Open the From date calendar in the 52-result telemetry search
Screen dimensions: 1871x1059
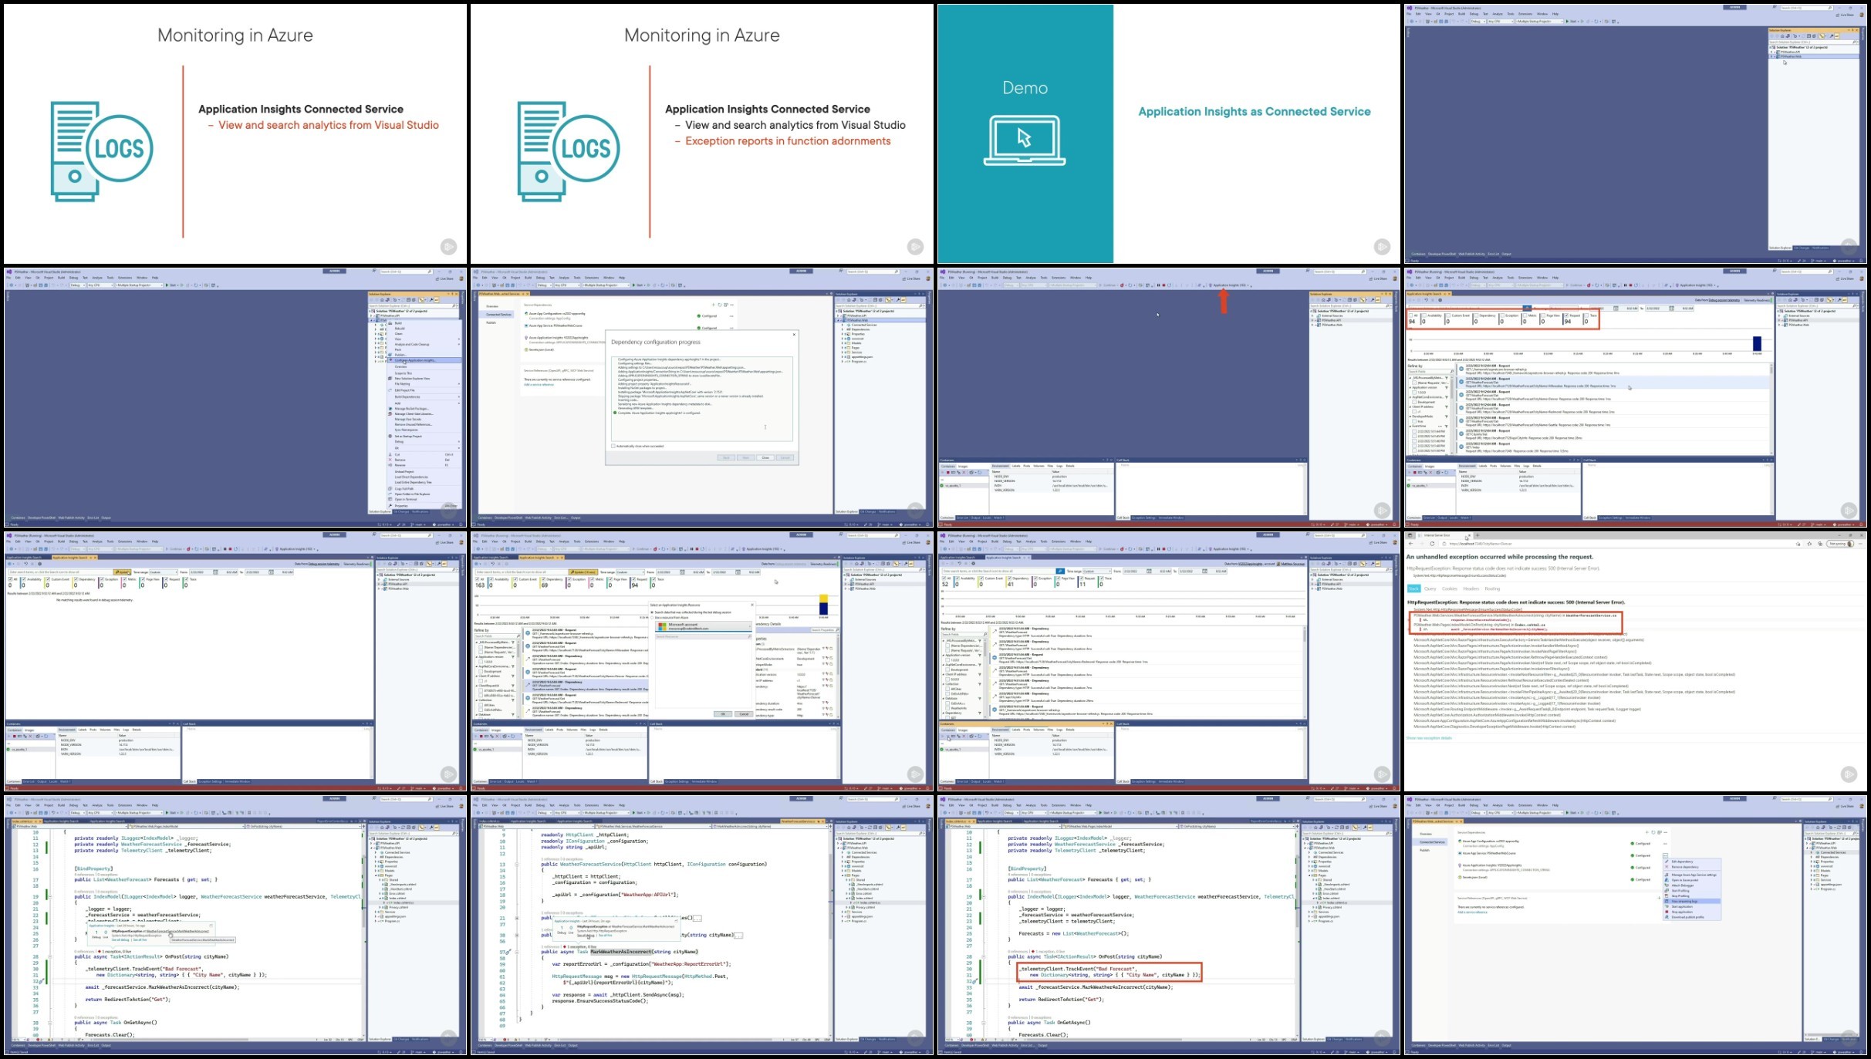pos(1149,572)
